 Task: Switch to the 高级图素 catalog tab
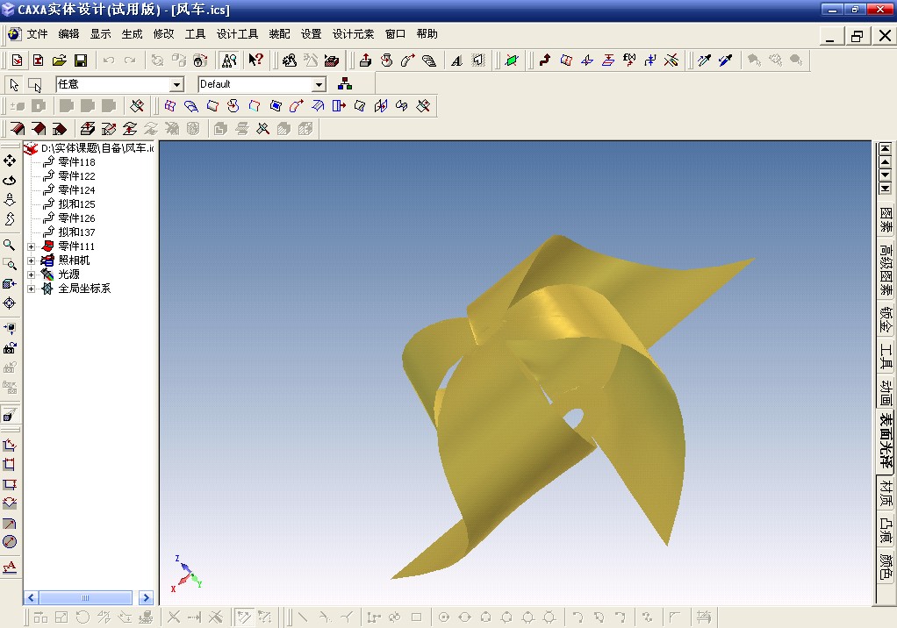coord(885,271)
